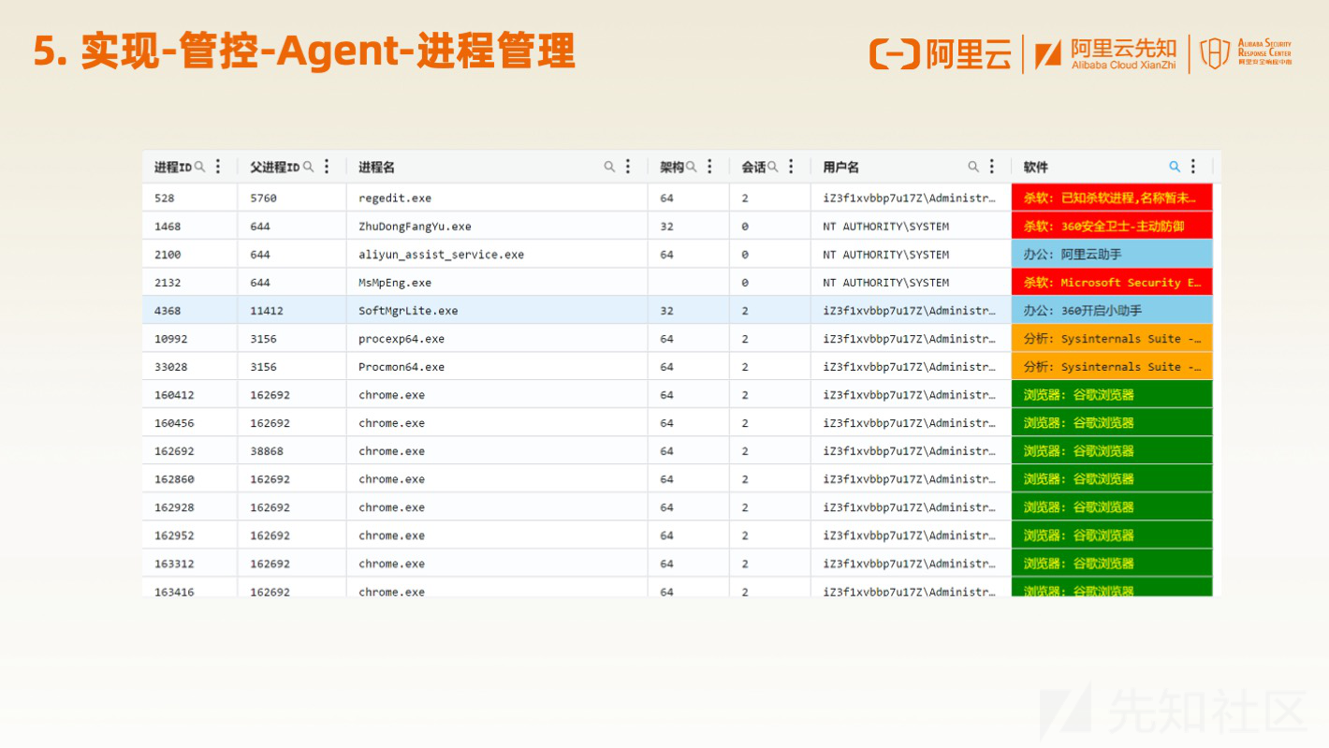This screenshot has width=1329, height=748.
Task: Select the Procmon64.exe process name
Action: pyautogui.click(x=402, y=367)
